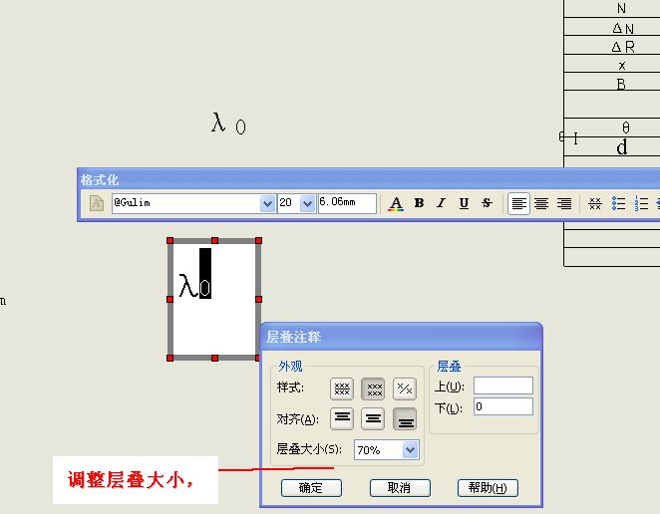Screen dimensions: 660x514
Task: Click the lower stack text field 下(L)
Action: [503, 406]
